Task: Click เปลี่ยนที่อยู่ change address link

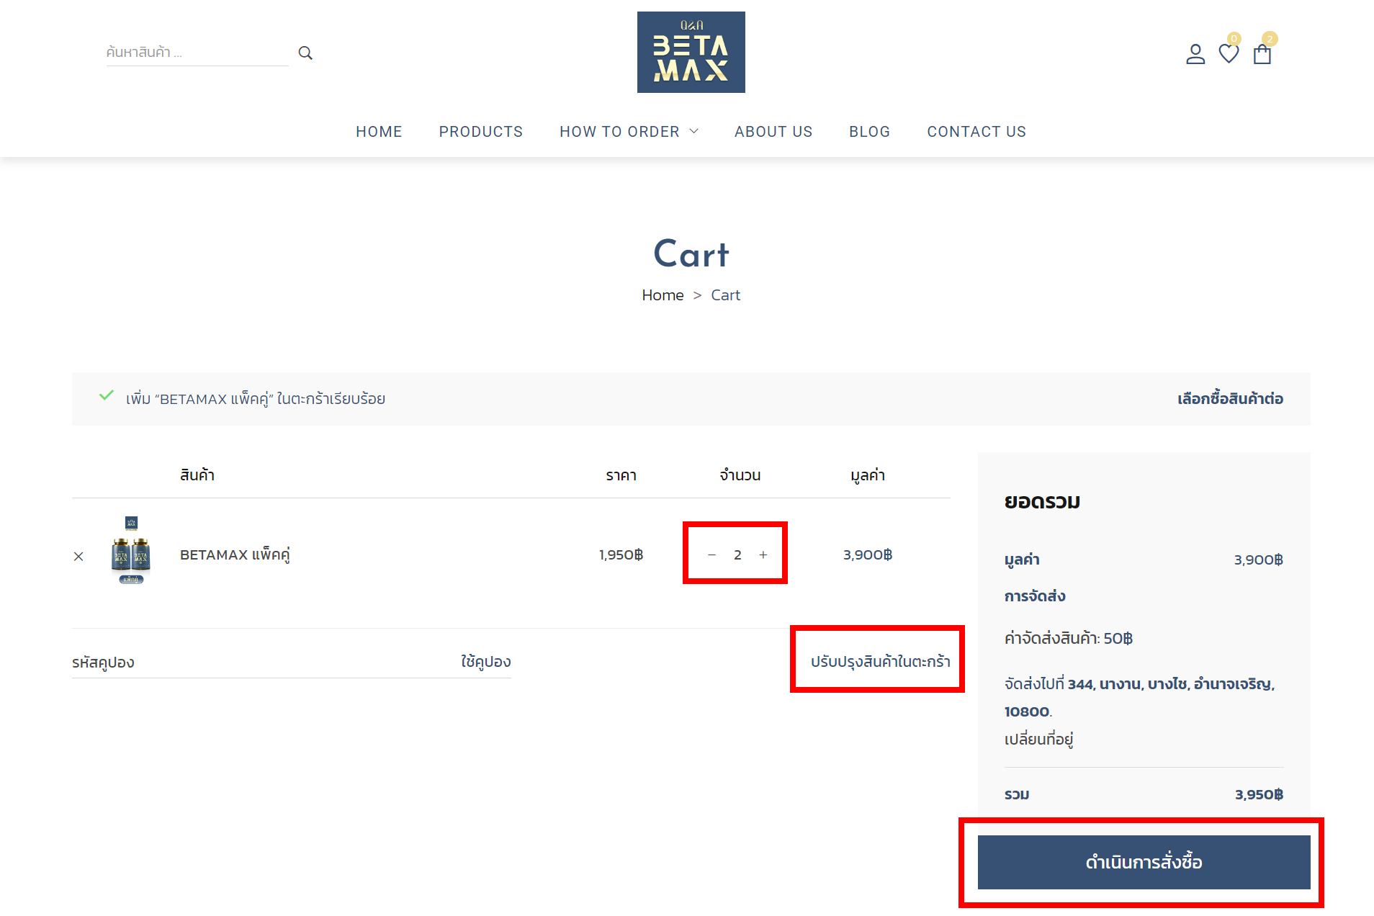Action: click(1038, 739)
